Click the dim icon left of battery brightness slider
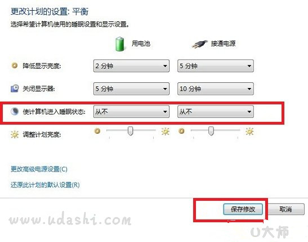Viewport: 308px width, 242px height. pos(97,131)
